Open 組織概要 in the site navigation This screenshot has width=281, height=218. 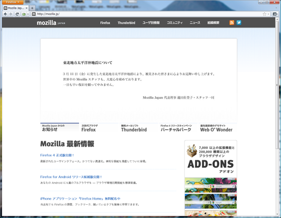click(213, 22)
